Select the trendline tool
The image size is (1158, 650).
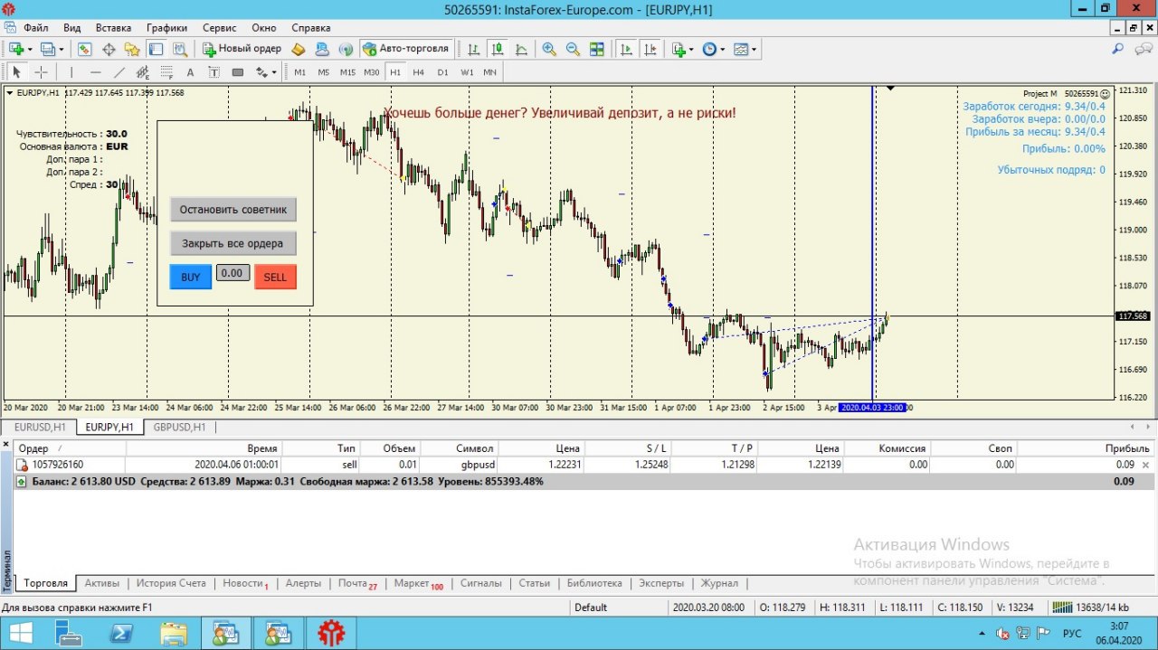coord(119,72)
